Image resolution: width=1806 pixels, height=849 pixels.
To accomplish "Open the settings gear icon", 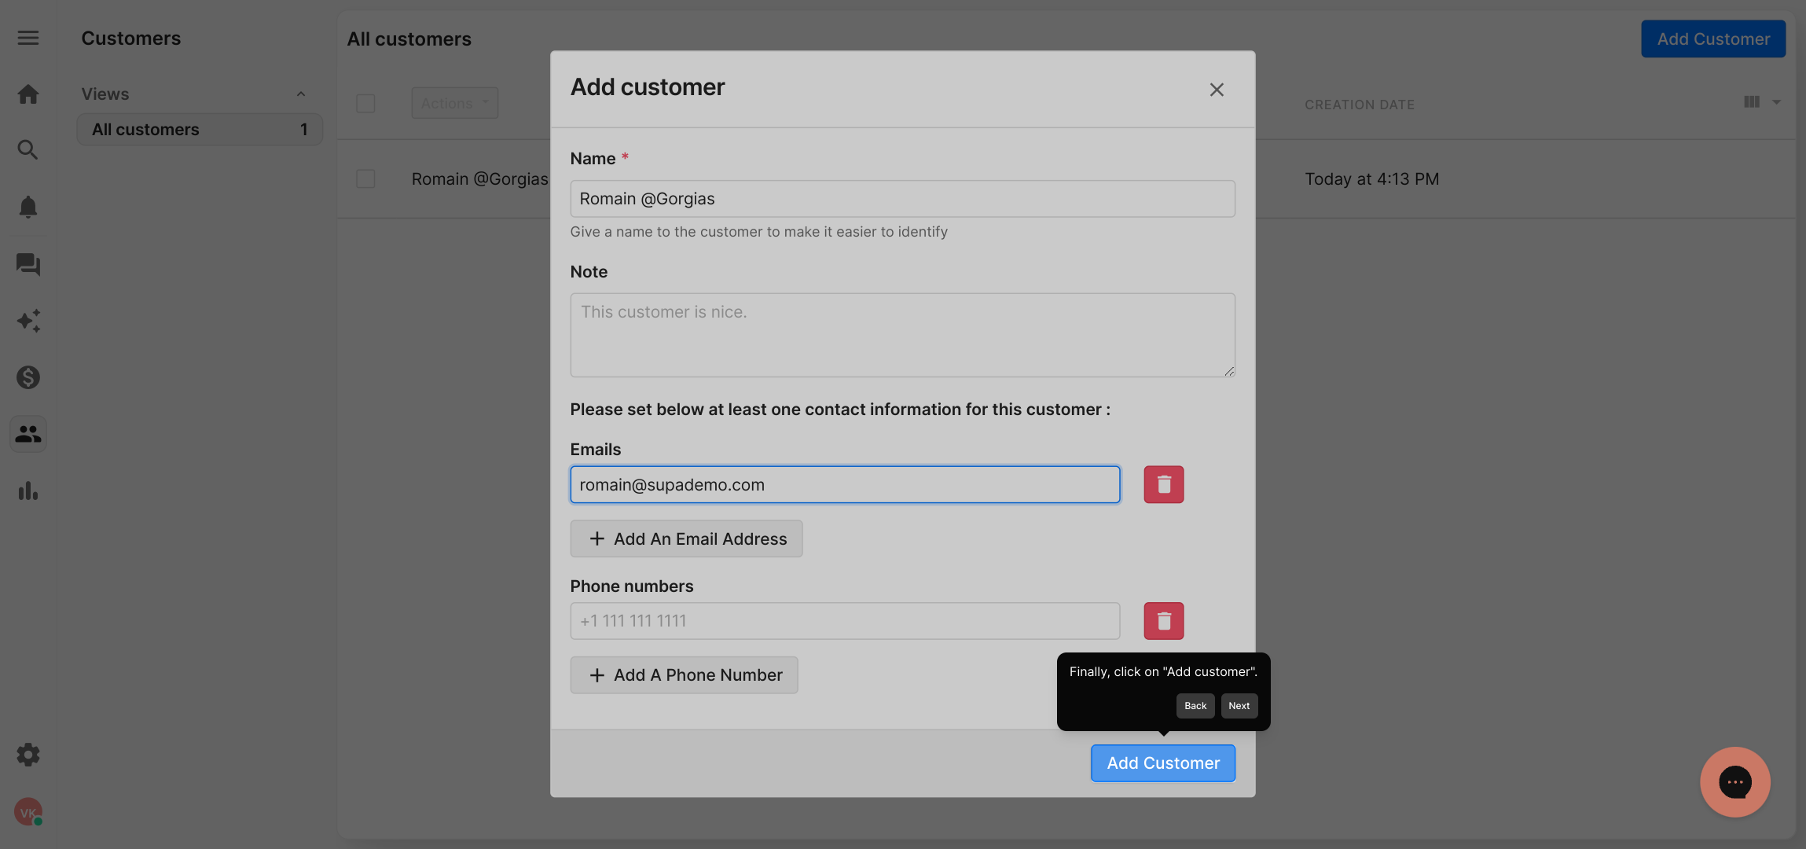I will (28, 755).
